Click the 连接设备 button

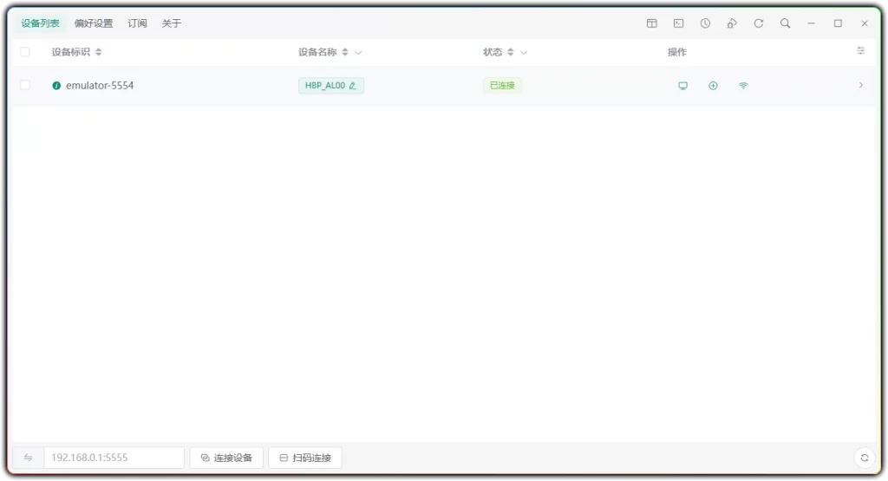pyautogui.click(x=226, y=458)
